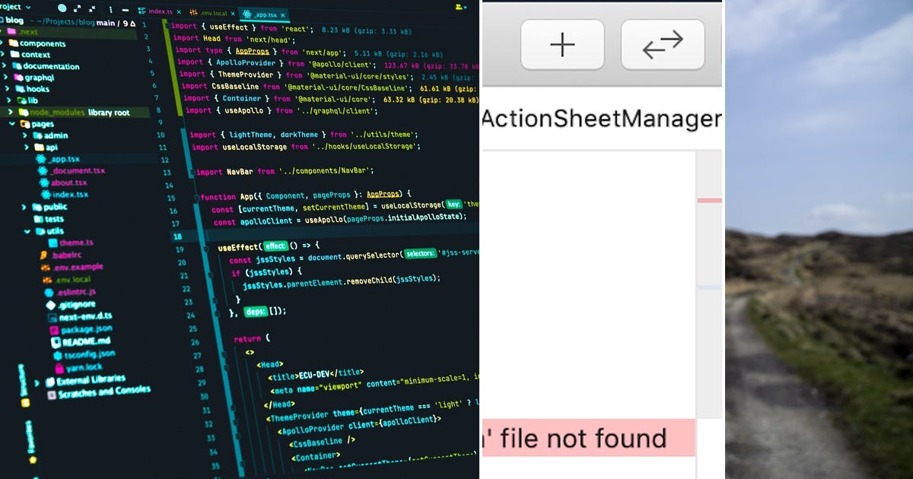Click the .gitignore file icon
Screen dimensions: 913x479
click(52, 304)
